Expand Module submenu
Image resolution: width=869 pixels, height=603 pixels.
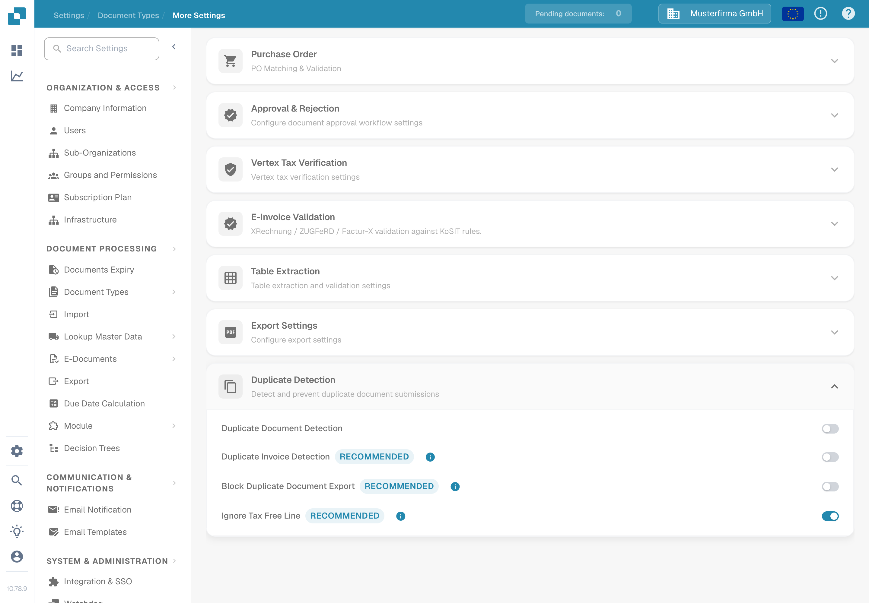click(174, 425)
